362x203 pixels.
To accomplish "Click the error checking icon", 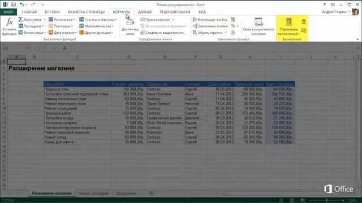I will pyautogui.click(x=233, y=26).
